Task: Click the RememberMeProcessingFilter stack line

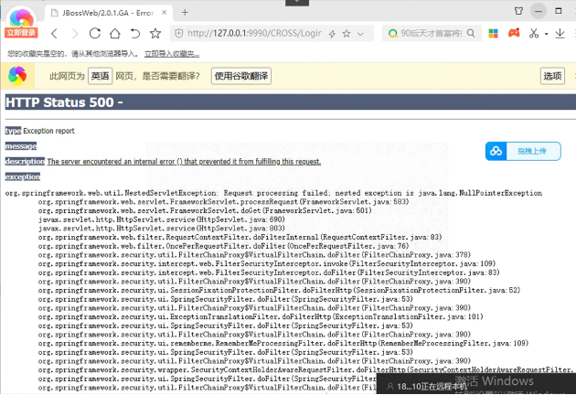Action: [283, 343]
